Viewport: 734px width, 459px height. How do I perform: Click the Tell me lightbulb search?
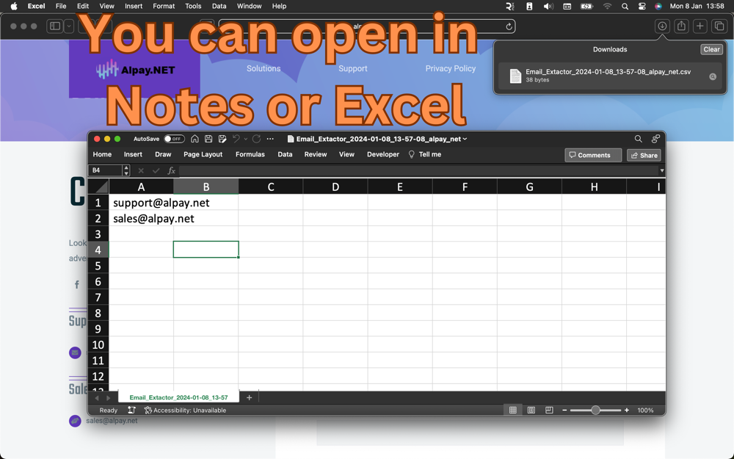424,154
